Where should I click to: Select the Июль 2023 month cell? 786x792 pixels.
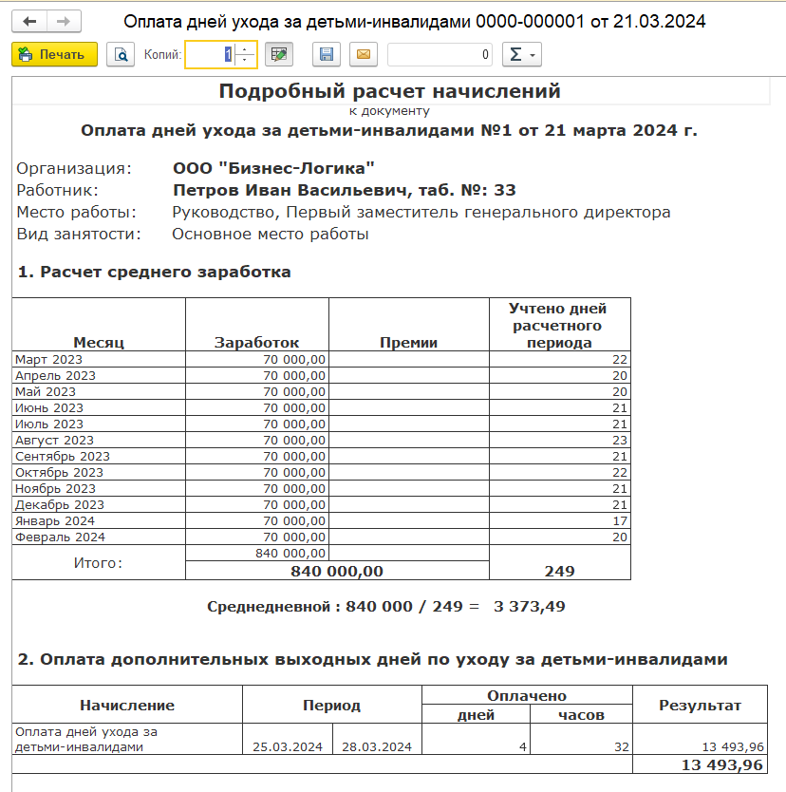click(99, 424)
